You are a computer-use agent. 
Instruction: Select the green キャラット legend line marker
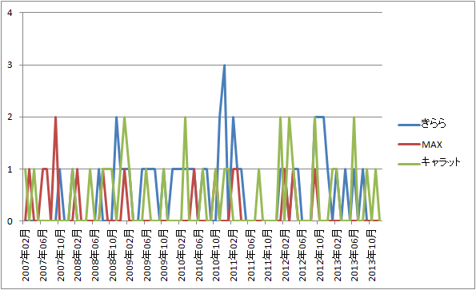pyautogui.click(x=410, y=164)
